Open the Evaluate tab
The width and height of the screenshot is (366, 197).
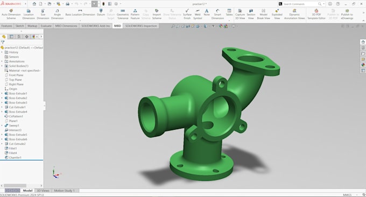[46, 26]
